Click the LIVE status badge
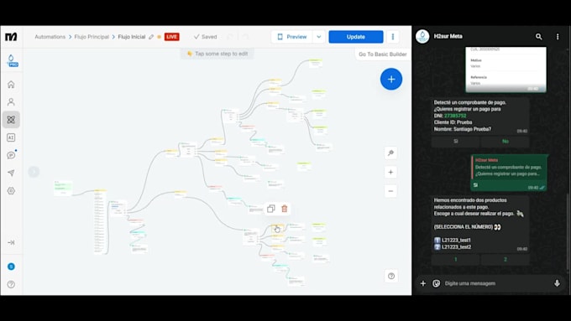 172,37
